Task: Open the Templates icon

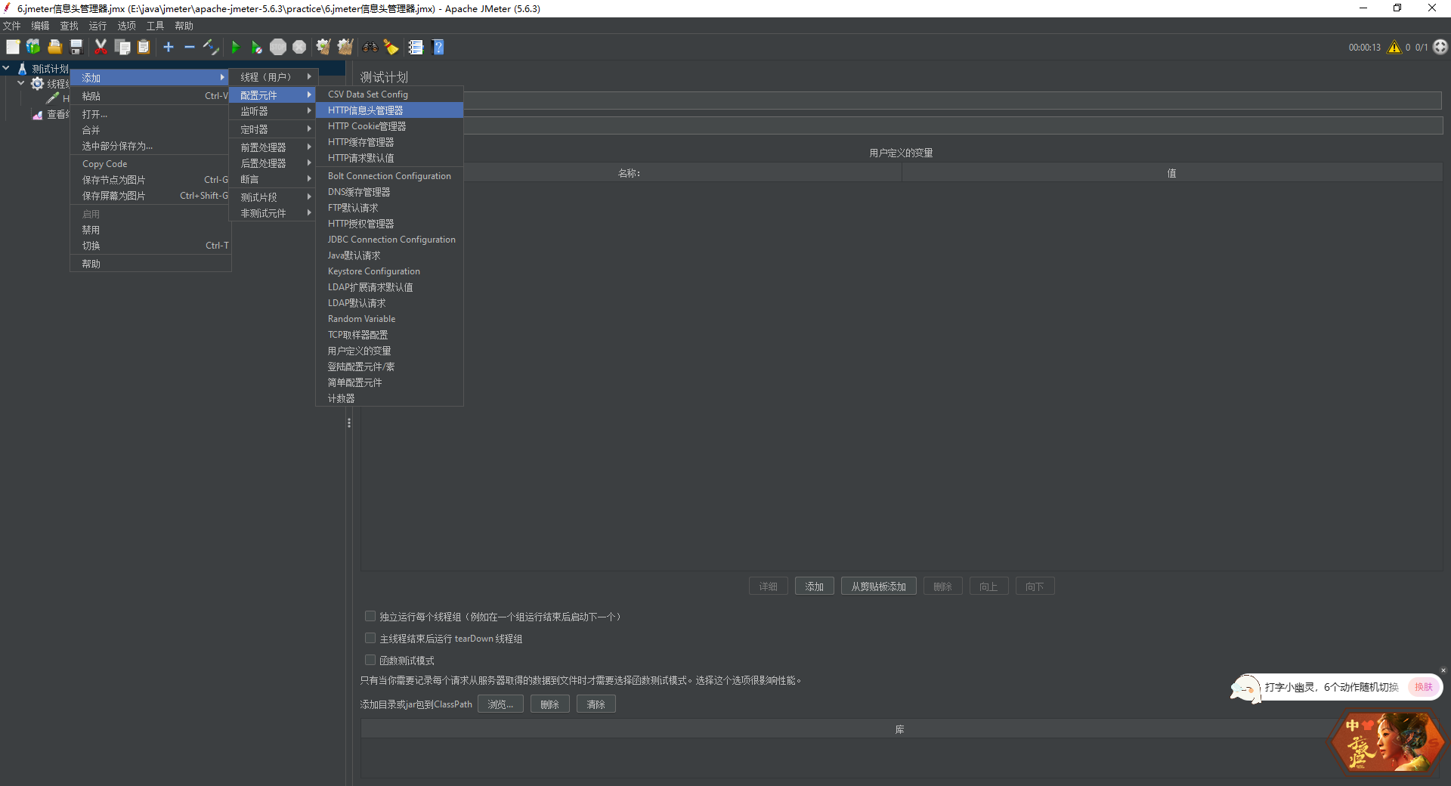Action: (33, 47)
